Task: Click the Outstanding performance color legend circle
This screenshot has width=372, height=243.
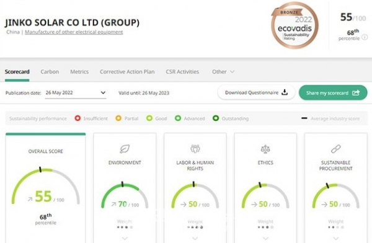Action: pos(216,118)
